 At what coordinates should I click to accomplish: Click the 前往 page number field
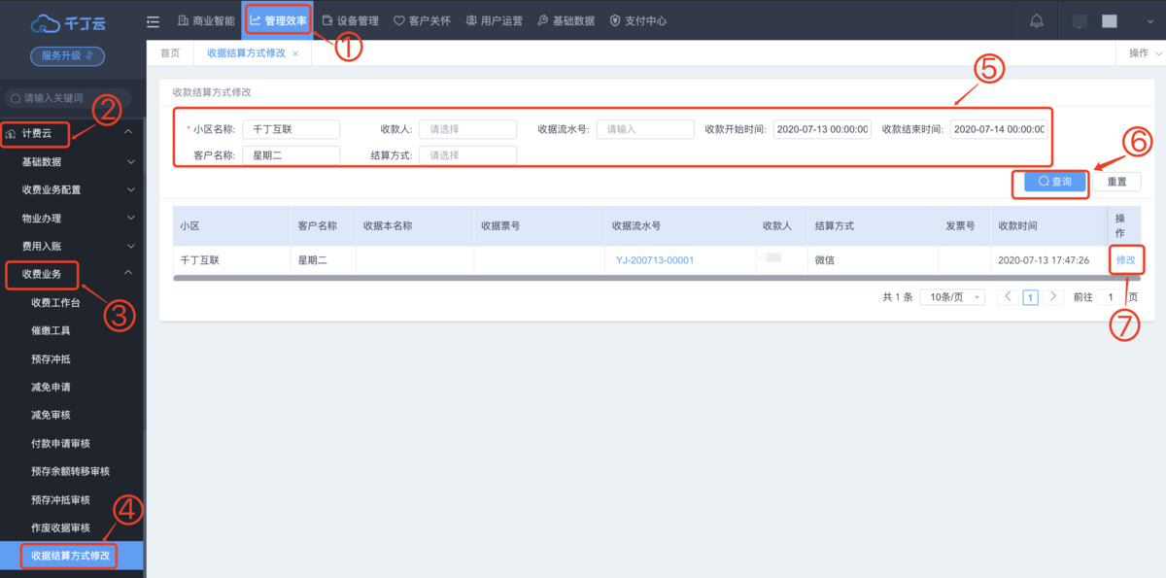click(x=1111, y=297)
